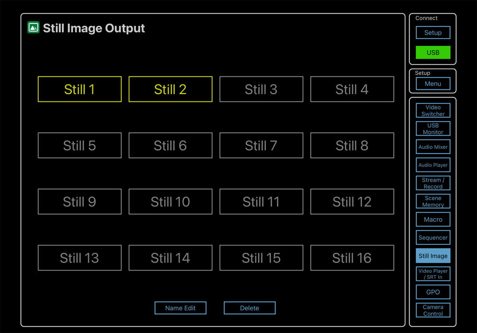Go to the Scene Memory page
The image size is (477, 333).
[x=433, y=201]
